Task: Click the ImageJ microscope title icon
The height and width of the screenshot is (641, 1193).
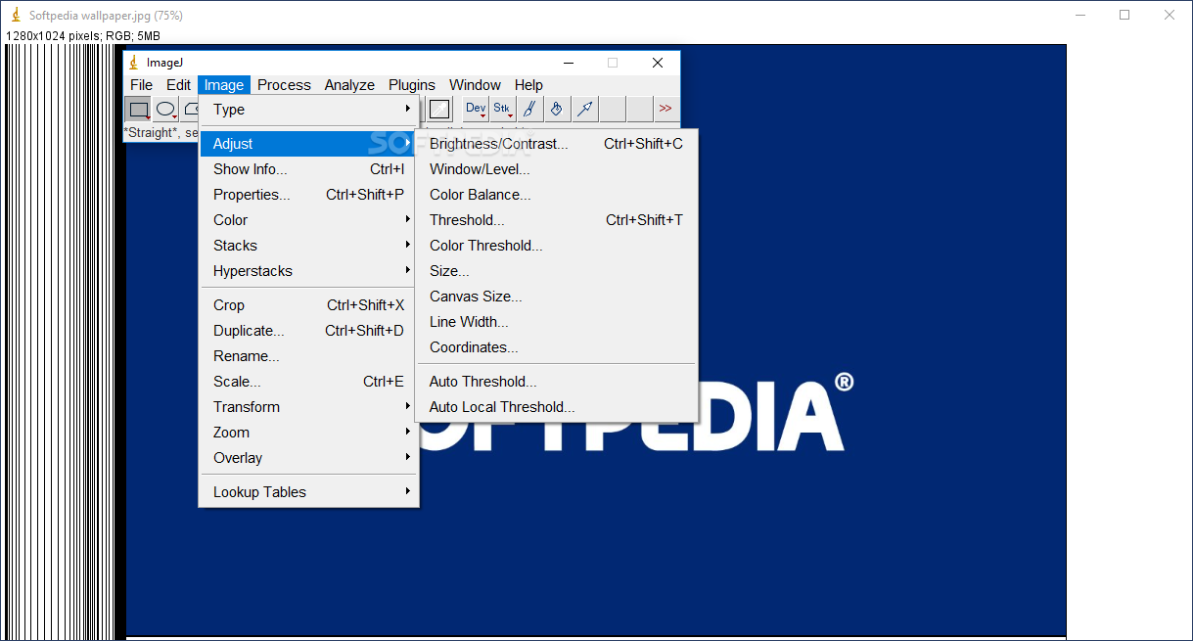Action: (134, 63)
